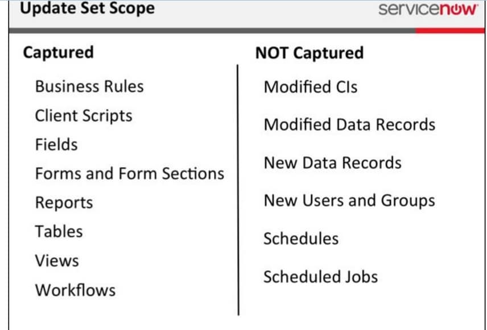Image resolution: width=487 pixels, height=330 pixels.
Task: Select the Reports entry
Action: [x=64, y=203]
